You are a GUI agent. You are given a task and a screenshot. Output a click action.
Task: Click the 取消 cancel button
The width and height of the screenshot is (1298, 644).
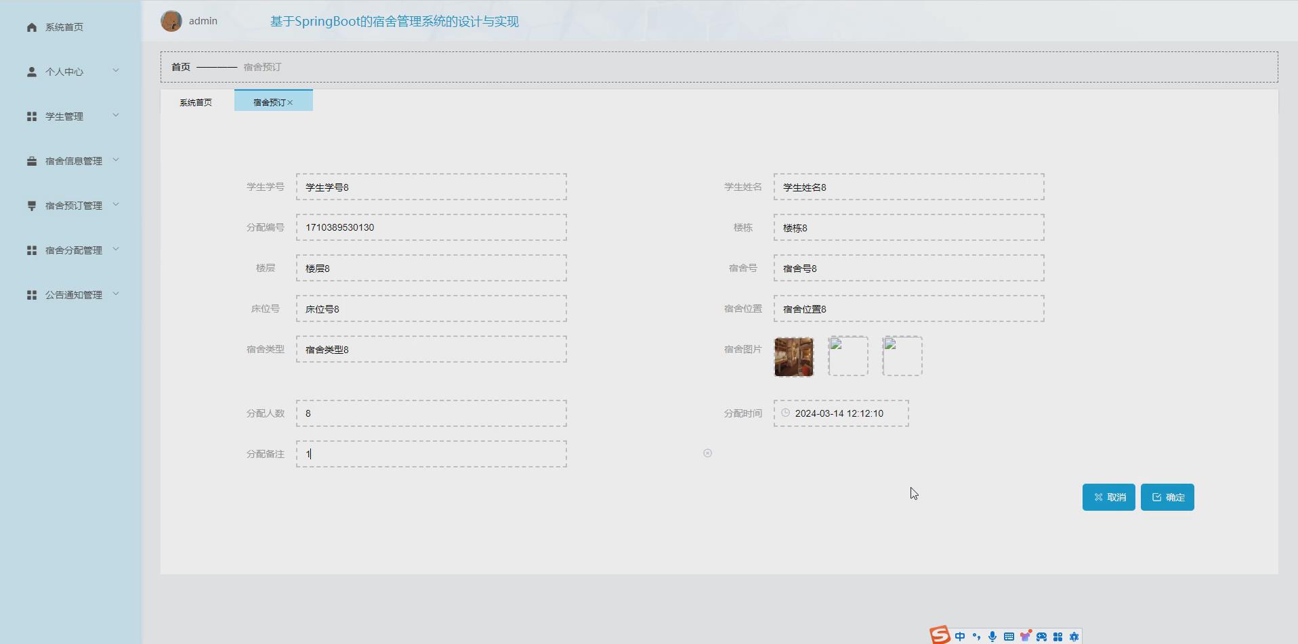point(1108,497)
